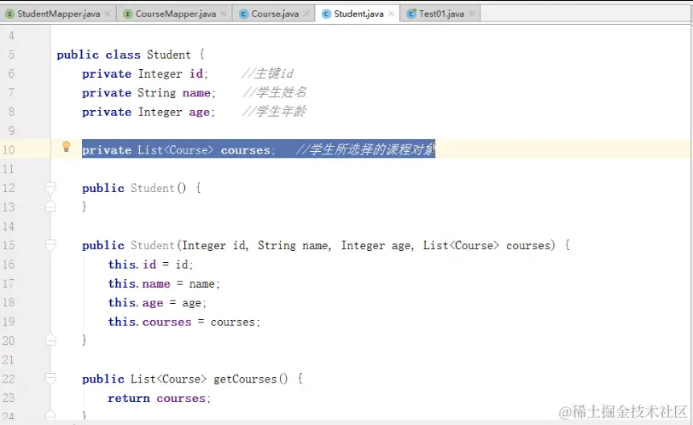Click the comment //学生所选择的课程对象
693x425 pixels.
(x=366, y=149)
